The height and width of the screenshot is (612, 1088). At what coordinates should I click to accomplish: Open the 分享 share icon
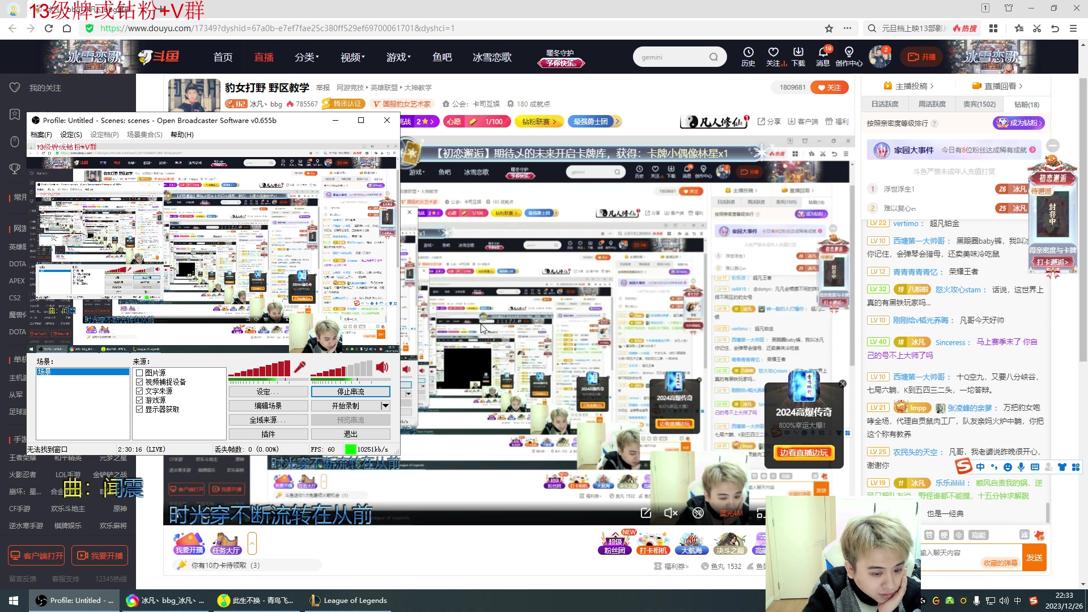(769, 121)
